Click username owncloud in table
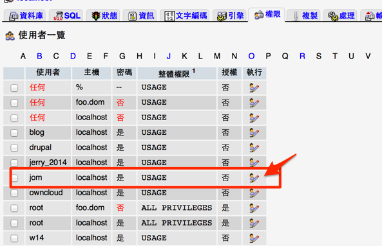Viewport: 382px width, 246px height. pyautogui.click(x=46, y=193)
